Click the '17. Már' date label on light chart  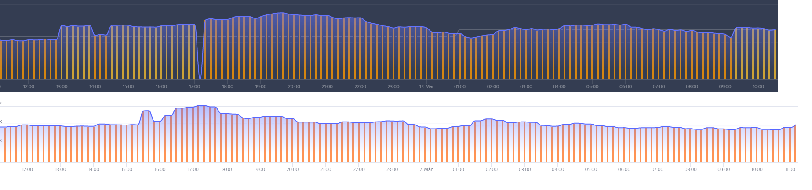pos(425,169)
